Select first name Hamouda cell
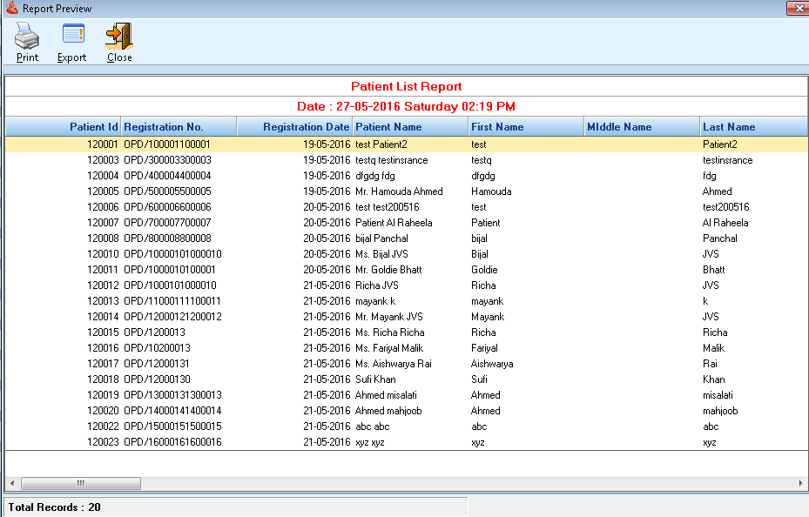Screen dimensions: 809x517 pos(491,191)
